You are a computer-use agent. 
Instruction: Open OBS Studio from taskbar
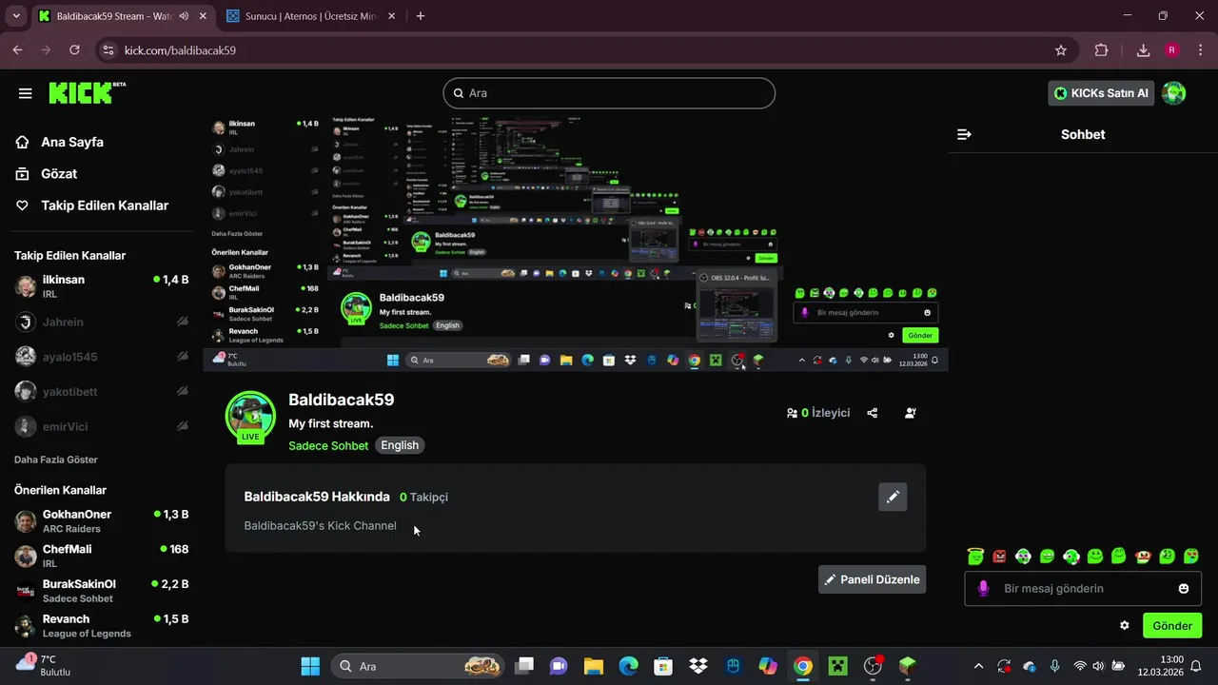(873, 666)
